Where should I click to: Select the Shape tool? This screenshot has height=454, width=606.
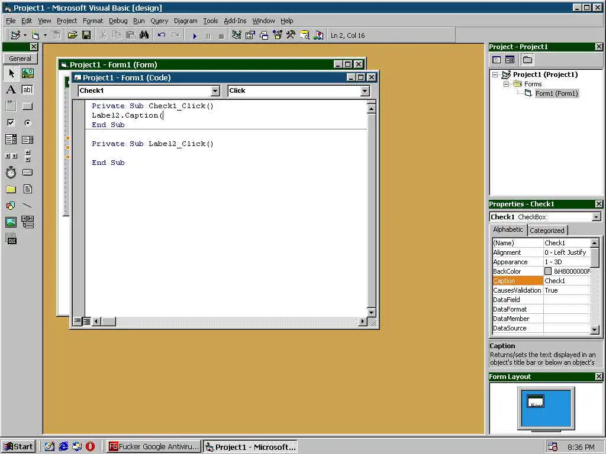11,206
